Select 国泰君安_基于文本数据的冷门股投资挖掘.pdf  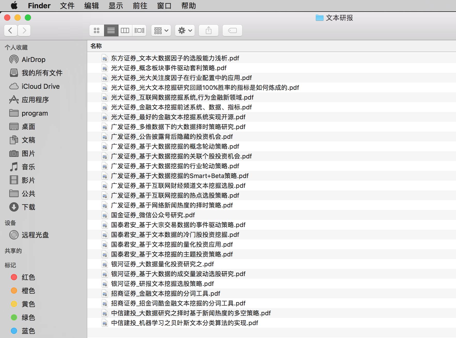272,235
